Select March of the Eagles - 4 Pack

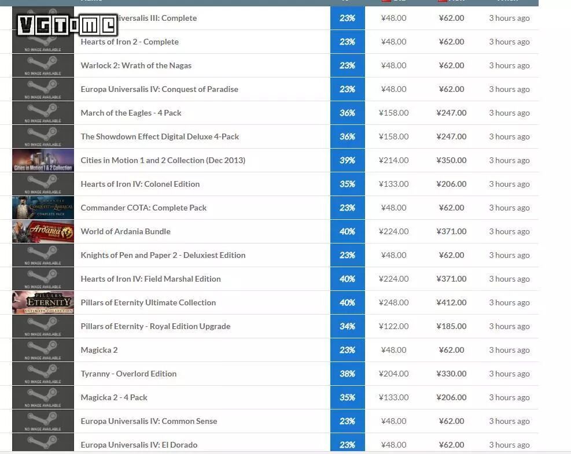point(131,113)
